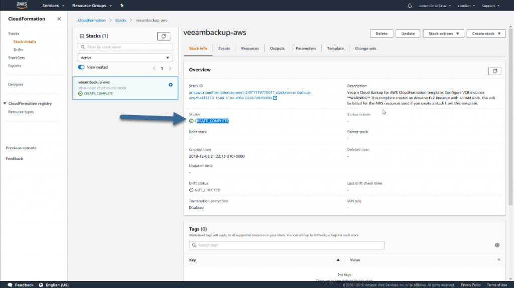Refresh the Overview panel
This screenshot has width=514, height=288.
[494, 71]
